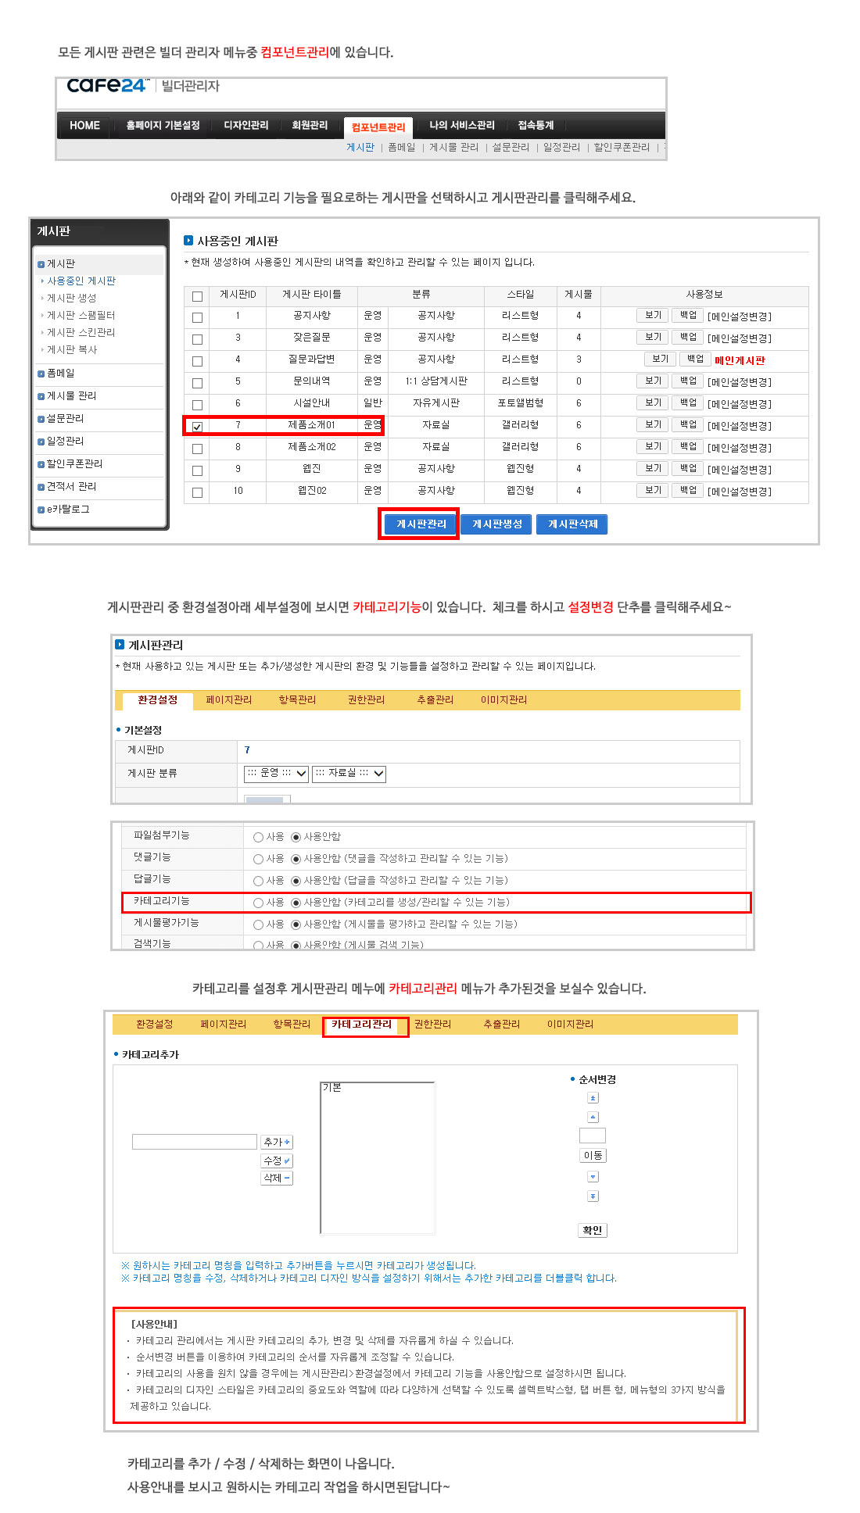Image resolution: width=860 pixels, height=1513 pixels.
Task: Click move-to-top double arrow under 순서변경
Action: coord(593,1098)
